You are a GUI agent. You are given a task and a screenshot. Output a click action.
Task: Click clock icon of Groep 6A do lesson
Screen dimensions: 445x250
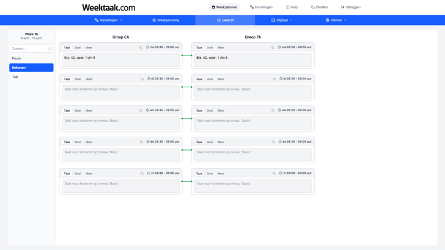[x=148, y=142]
